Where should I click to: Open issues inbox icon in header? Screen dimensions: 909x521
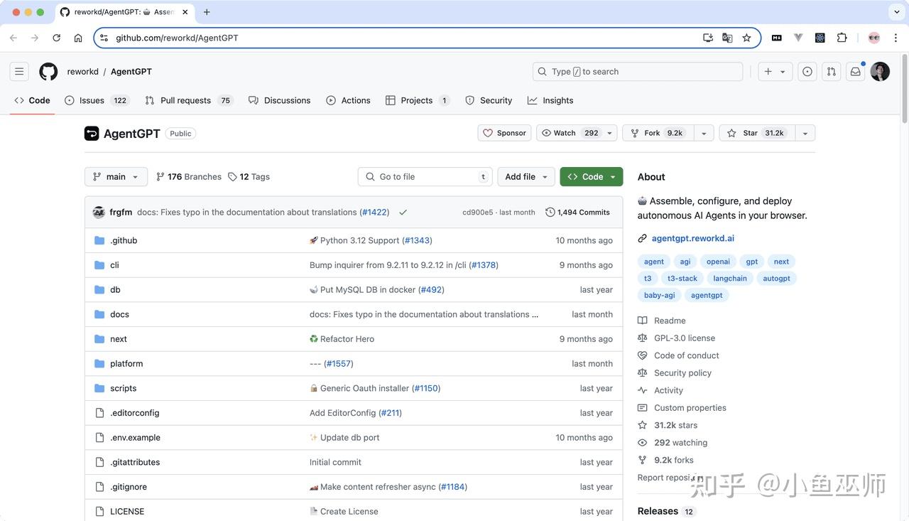pyautogui.click(x=807, y=72)
